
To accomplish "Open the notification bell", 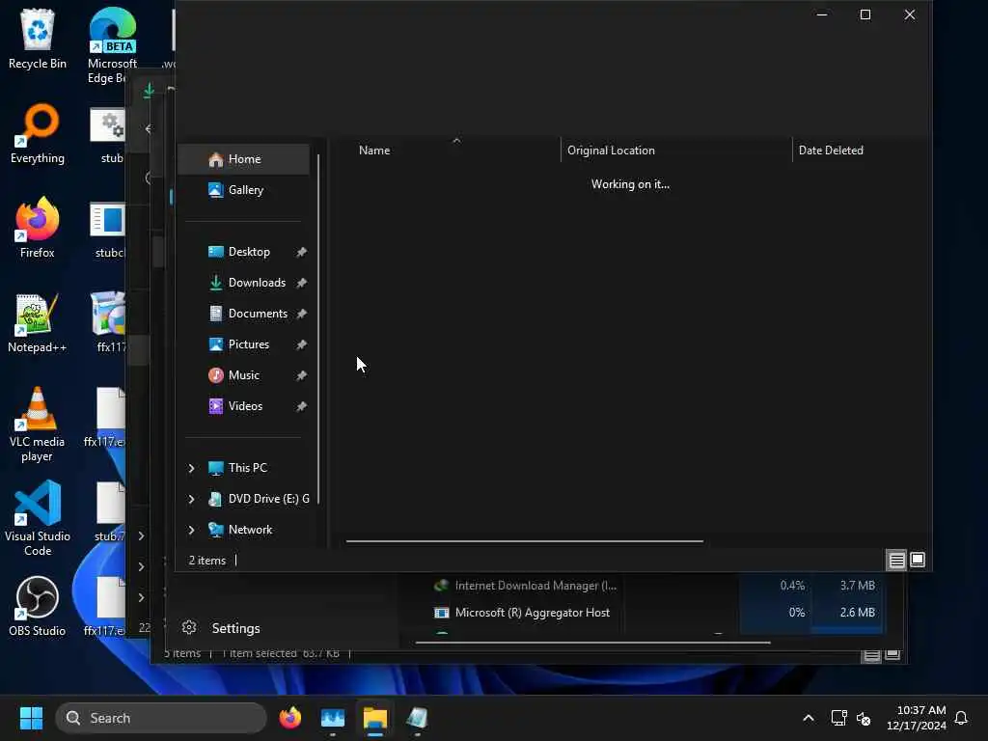I will coord(961,718).
